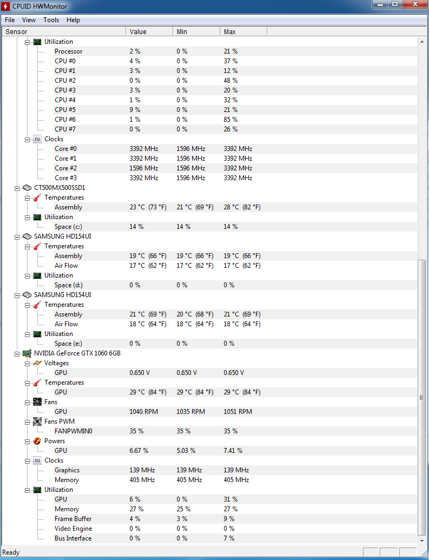429x560 pixels.
Task: Collapse the processor Clocks section
Action: (x=27, y=139)
